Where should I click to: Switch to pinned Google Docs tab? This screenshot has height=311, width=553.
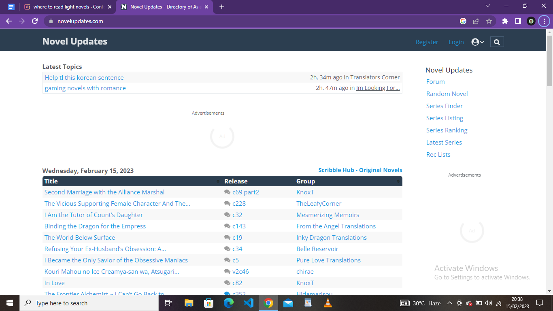click(11, 7)
